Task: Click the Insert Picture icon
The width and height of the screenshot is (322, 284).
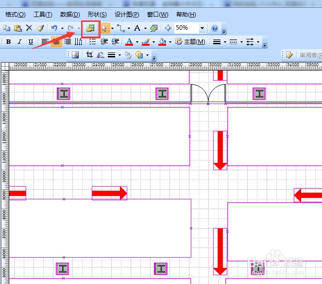Action: coord(75,54)
